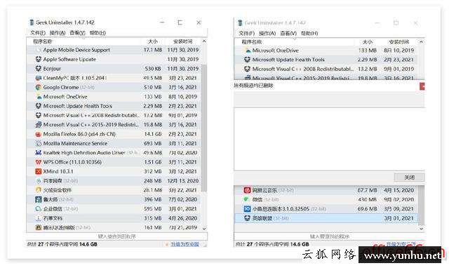
Task: Click the Microsoft OneDrive icon in right window
Action: click(248, 51)
